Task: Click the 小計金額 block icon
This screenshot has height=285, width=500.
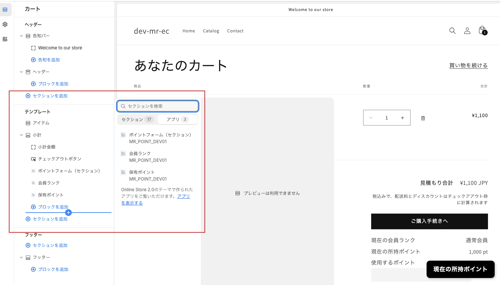Action: tap(33, 147)
